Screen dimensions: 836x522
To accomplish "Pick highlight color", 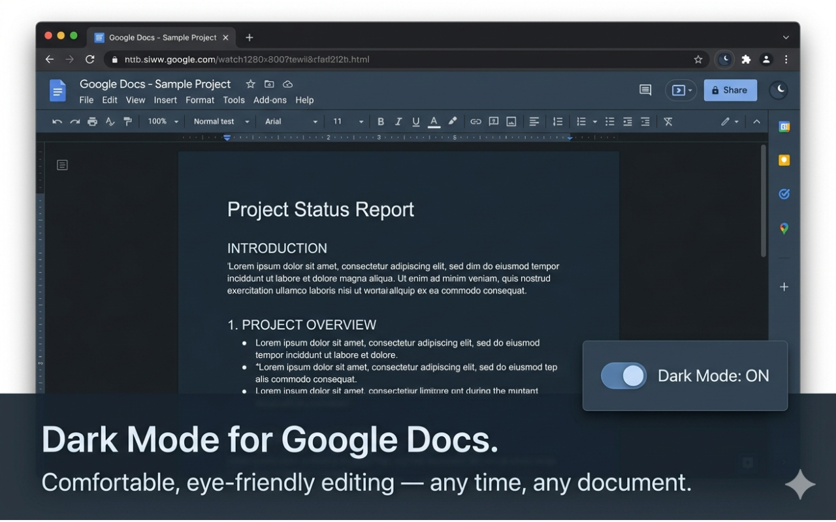I will point(452,121).
